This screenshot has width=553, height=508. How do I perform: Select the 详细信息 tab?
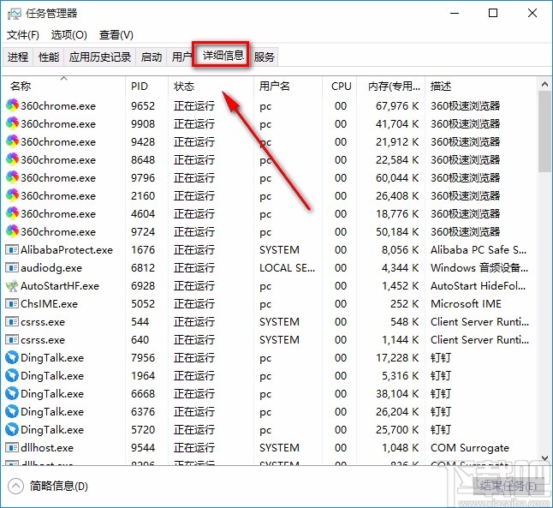pos(223,55)
